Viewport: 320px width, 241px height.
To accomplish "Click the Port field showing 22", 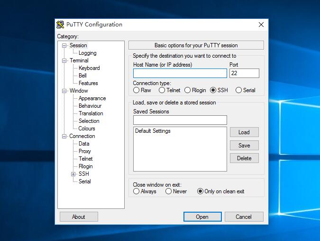I will [244, 73].
